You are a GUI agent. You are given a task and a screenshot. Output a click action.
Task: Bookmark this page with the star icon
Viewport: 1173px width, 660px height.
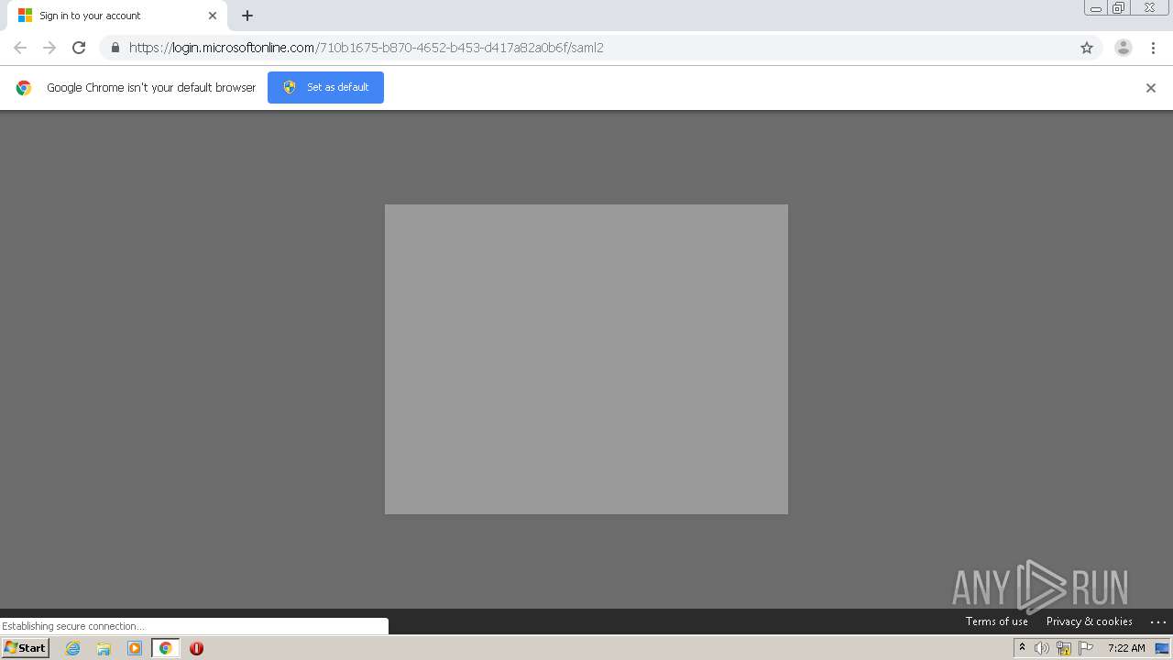pos(1087,48)
